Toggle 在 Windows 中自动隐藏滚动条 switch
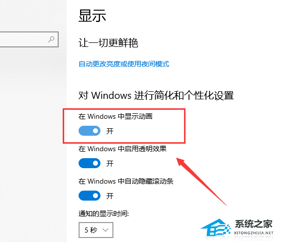Viewport: 281px width, 242px height. click(90, 196)
